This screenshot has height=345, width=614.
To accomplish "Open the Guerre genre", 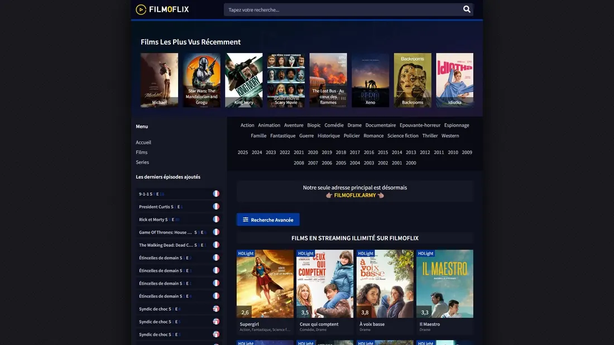I will coord(306,136).
